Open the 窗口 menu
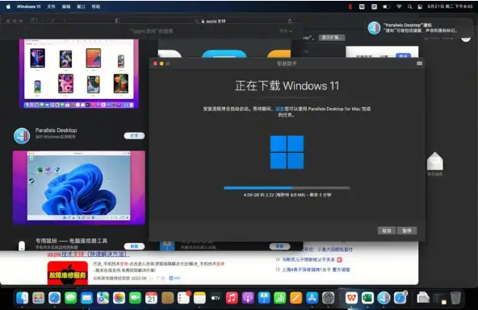This screenshot has height=310, width=478. click(81, 6)
